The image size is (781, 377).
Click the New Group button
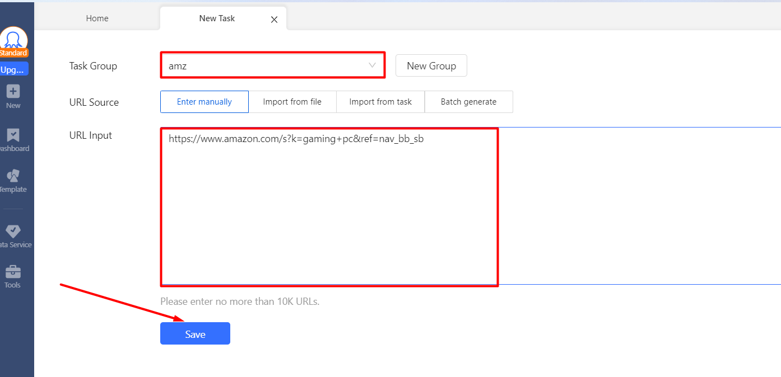431,65
